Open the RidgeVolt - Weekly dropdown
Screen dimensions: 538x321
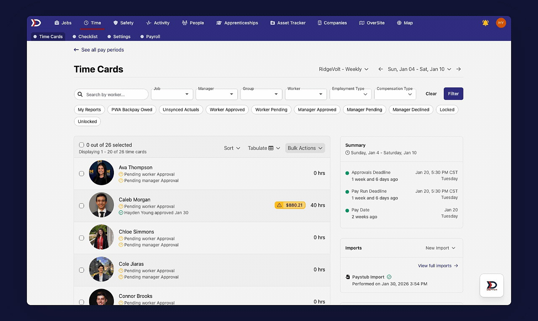(x=343, y=69)
